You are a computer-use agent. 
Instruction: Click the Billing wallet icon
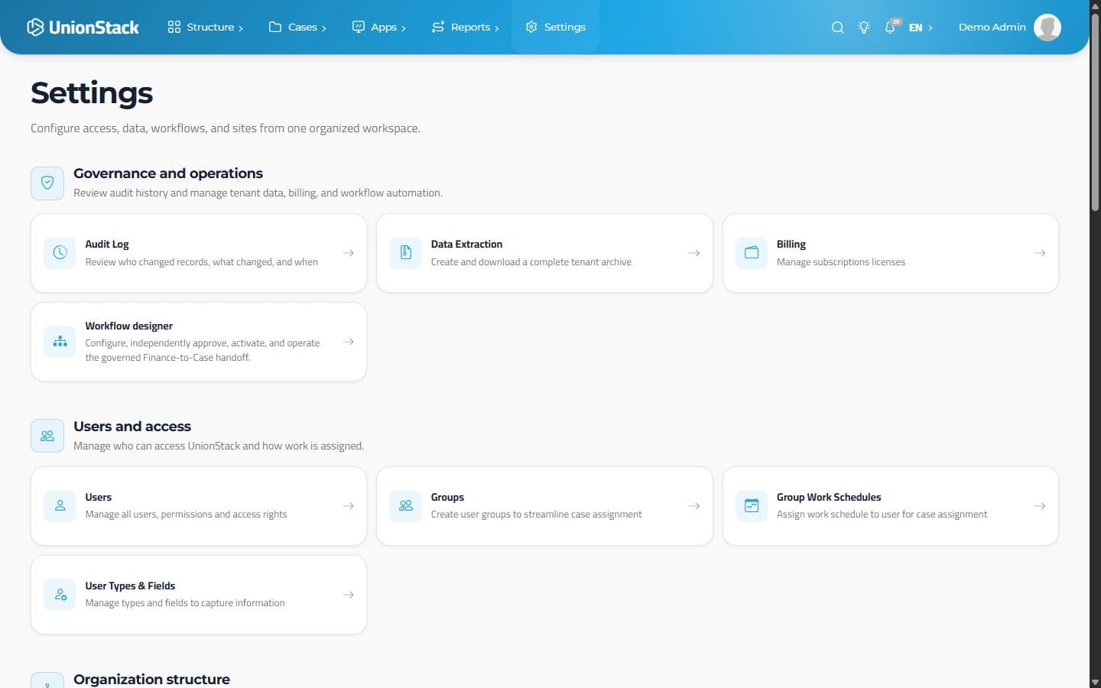coord(752,253)
